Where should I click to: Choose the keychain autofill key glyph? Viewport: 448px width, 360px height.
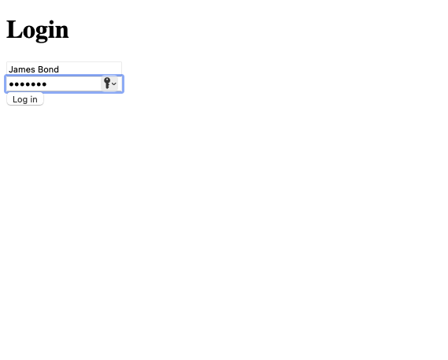(x=107, y=83)
